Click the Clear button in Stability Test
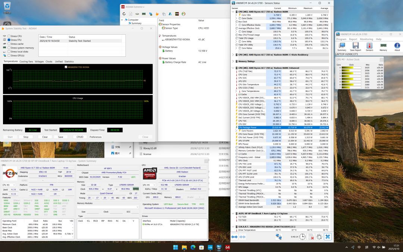This screenshot has height=252, width=403. (45, 137)
